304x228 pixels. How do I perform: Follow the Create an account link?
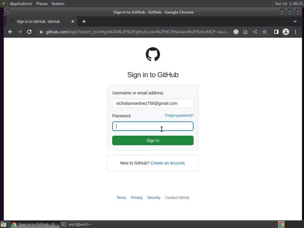(167, 163)
